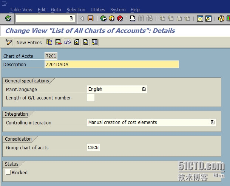Click the Delete entry icon
The height and width of the screenshot is (186, 230).
(59, 42)
